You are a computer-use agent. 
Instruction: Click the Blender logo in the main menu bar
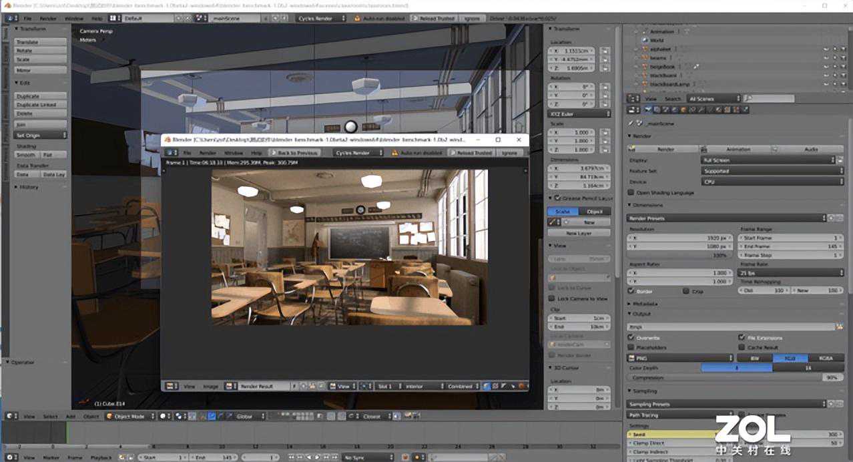coord(9,19)
